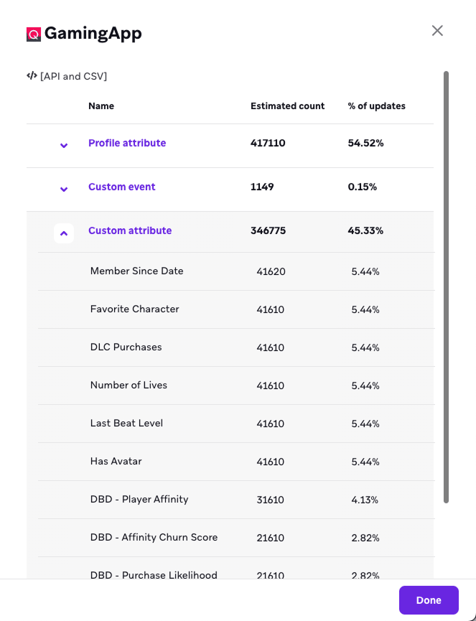Viewport: 476px width, 621px height.
Task: Click the Custom attribute link
Action: pos(130,230)
